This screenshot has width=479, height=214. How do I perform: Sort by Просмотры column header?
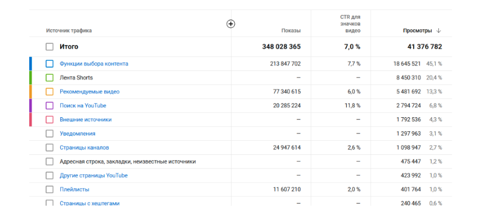[x=417, y=30]
